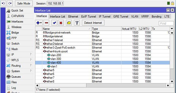Sort by the L2 MTU column header

pyautogui.click(x=145, y=29)
